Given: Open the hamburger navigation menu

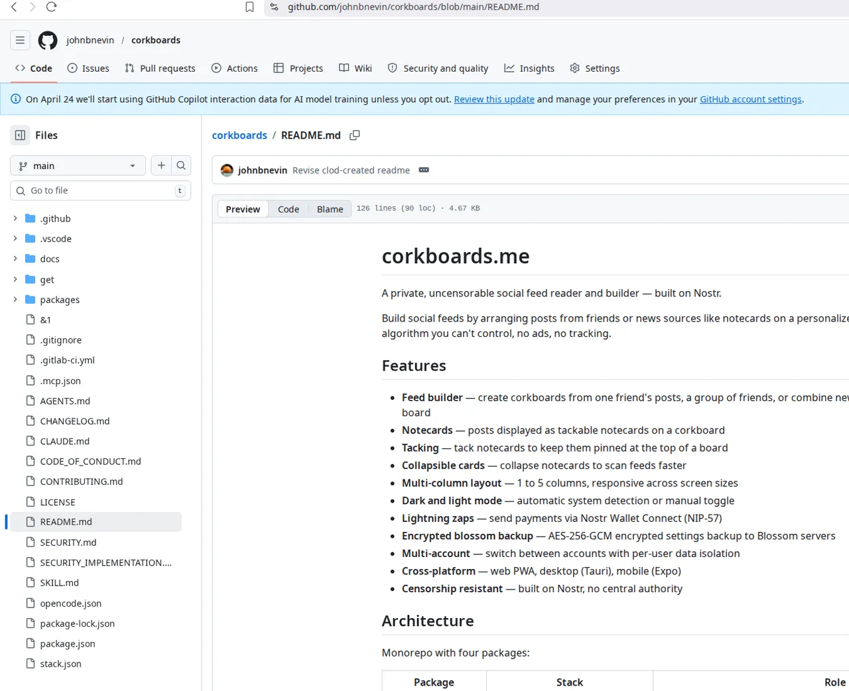Looking at the screenshot, I should (x=21, y=40).
